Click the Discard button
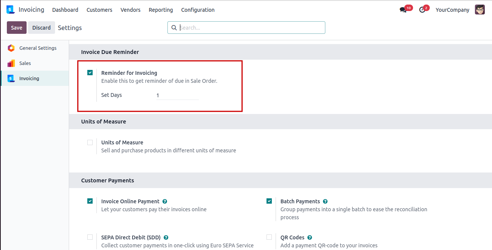This screenshot has height=250, width=492. click(41, 28)
